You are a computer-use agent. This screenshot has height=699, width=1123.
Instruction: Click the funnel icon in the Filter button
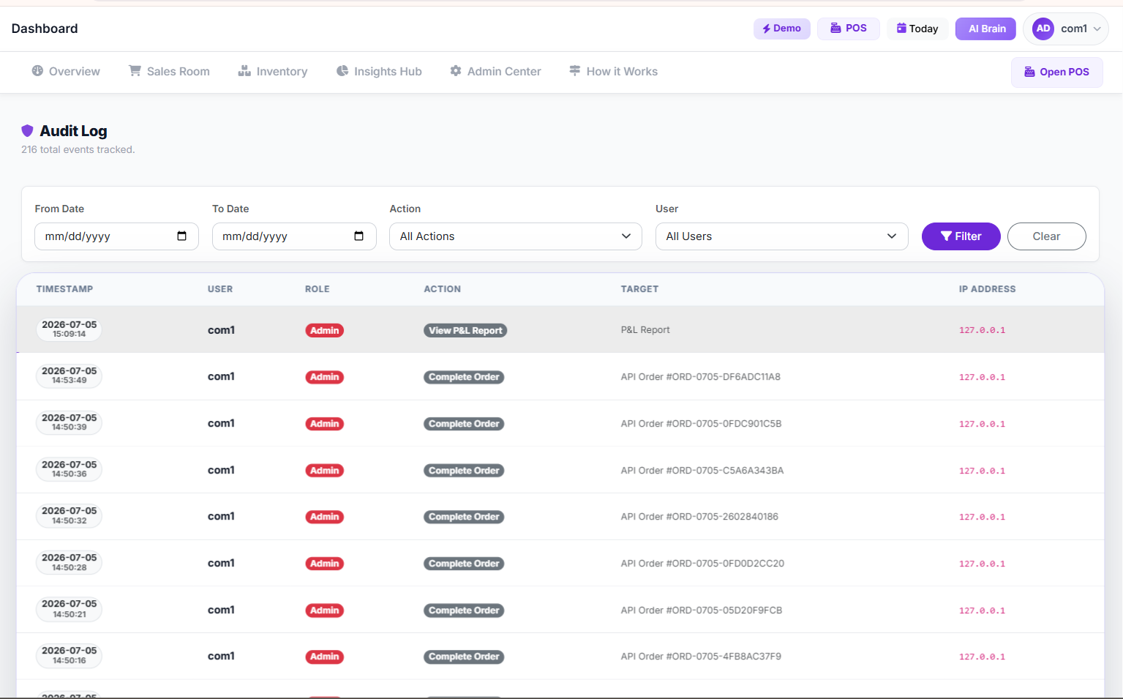click(x=946, y=236)
